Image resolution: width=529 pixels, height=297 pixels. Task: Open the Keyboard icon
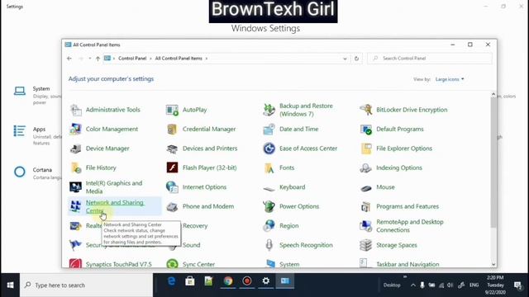269,188
